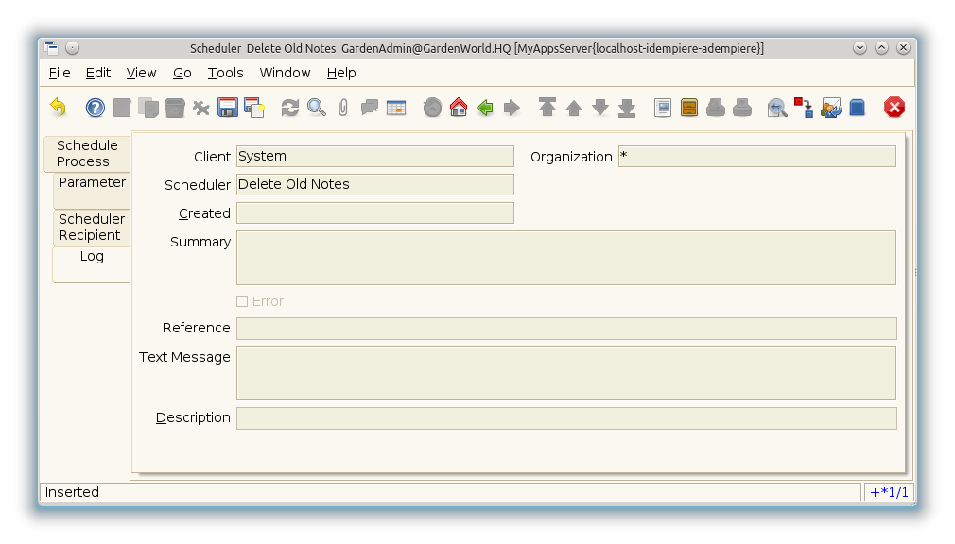Switch to the Parameter tab

92,183
